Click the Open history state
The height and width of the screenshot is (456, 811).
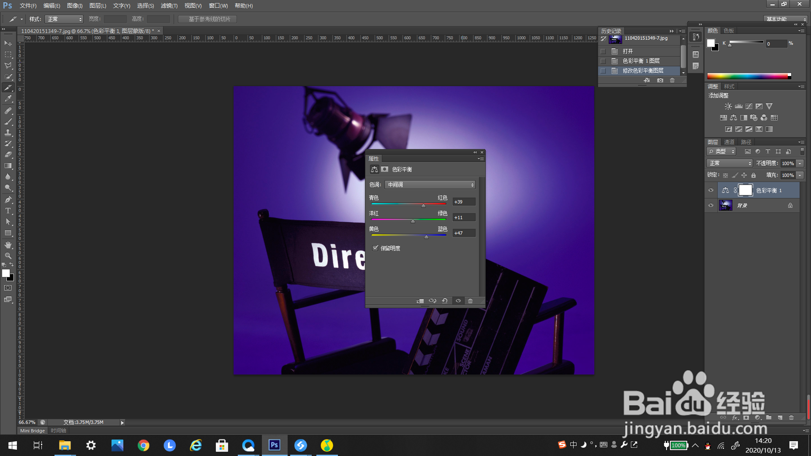click(x=628, y=52)
